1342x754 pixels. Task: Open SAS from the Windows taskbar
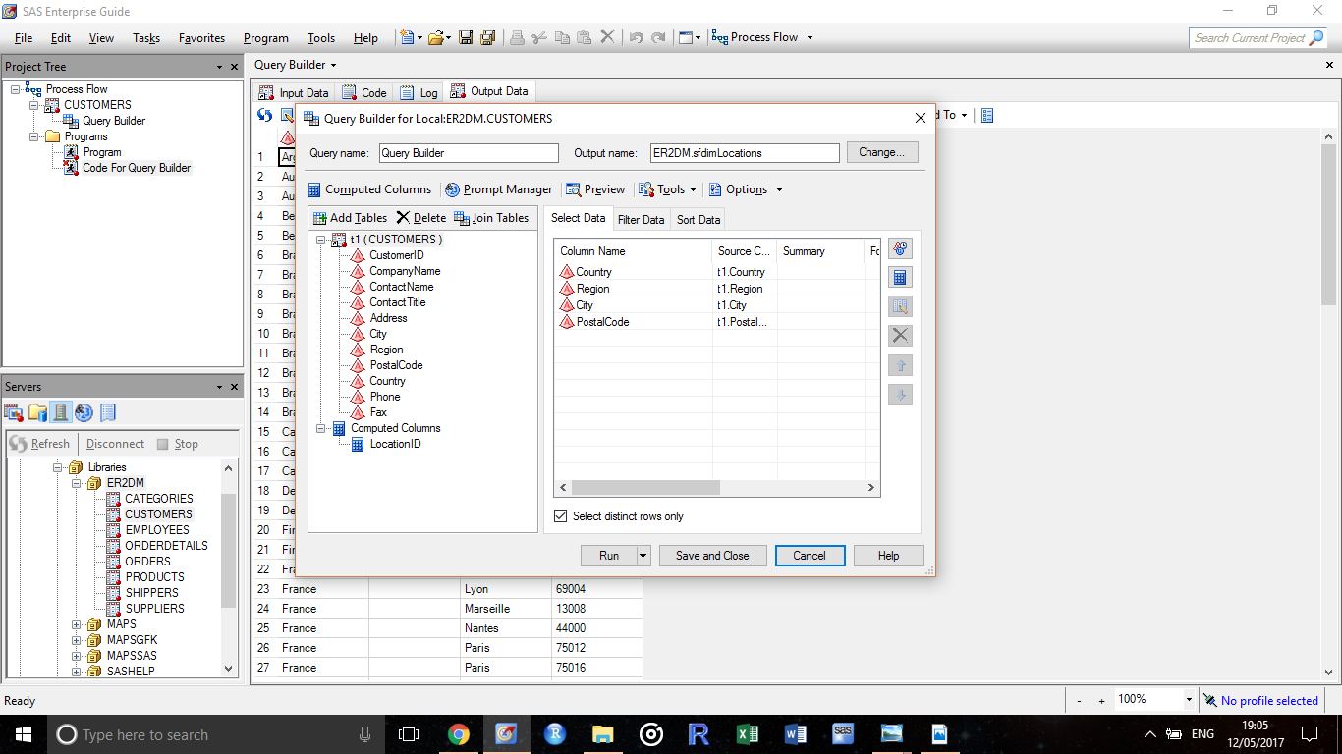(x=843, y=733)
